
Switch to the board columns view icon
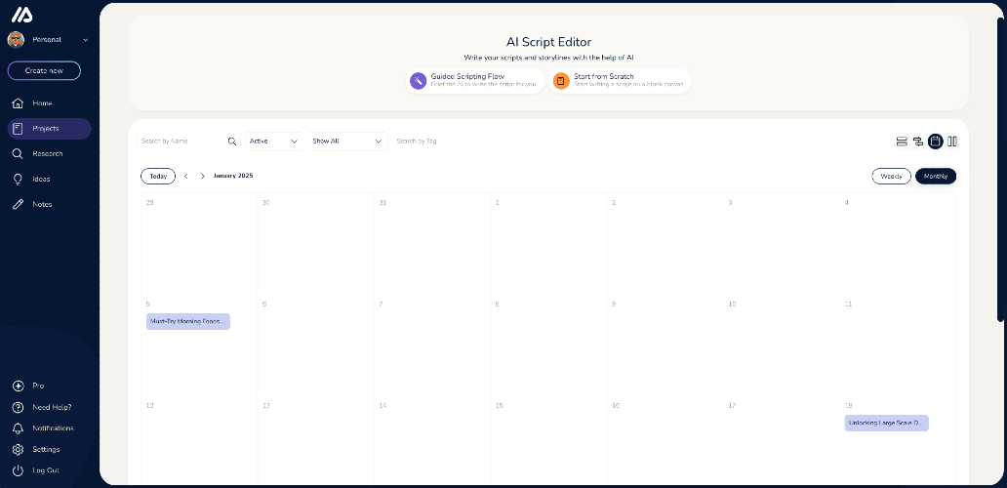point(952,142)
